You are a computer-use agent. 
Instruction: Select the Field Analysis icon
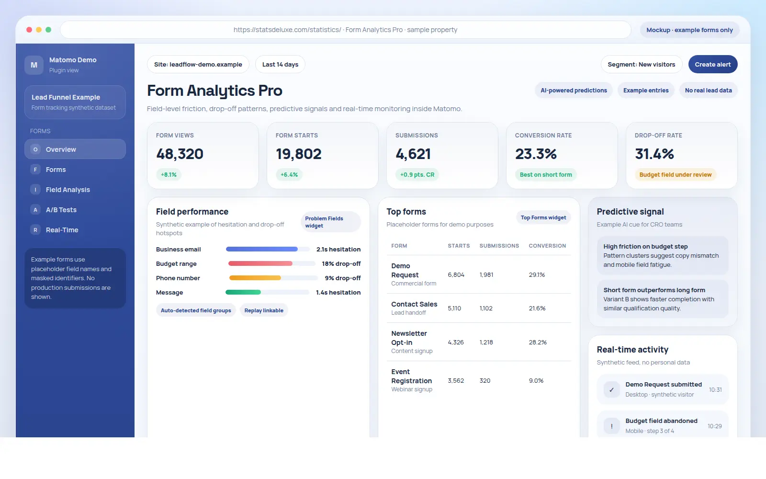point(35,189)
